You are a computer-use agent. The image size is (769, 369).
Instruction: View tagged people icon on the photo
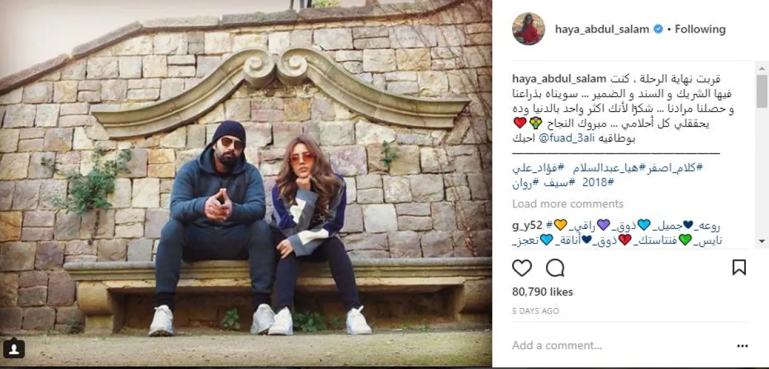[x=14, y=349]
